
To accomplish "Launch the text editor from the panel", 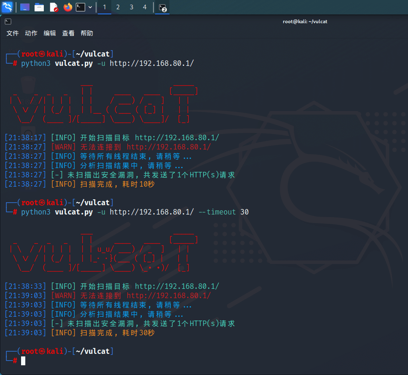I will (54, 7).
